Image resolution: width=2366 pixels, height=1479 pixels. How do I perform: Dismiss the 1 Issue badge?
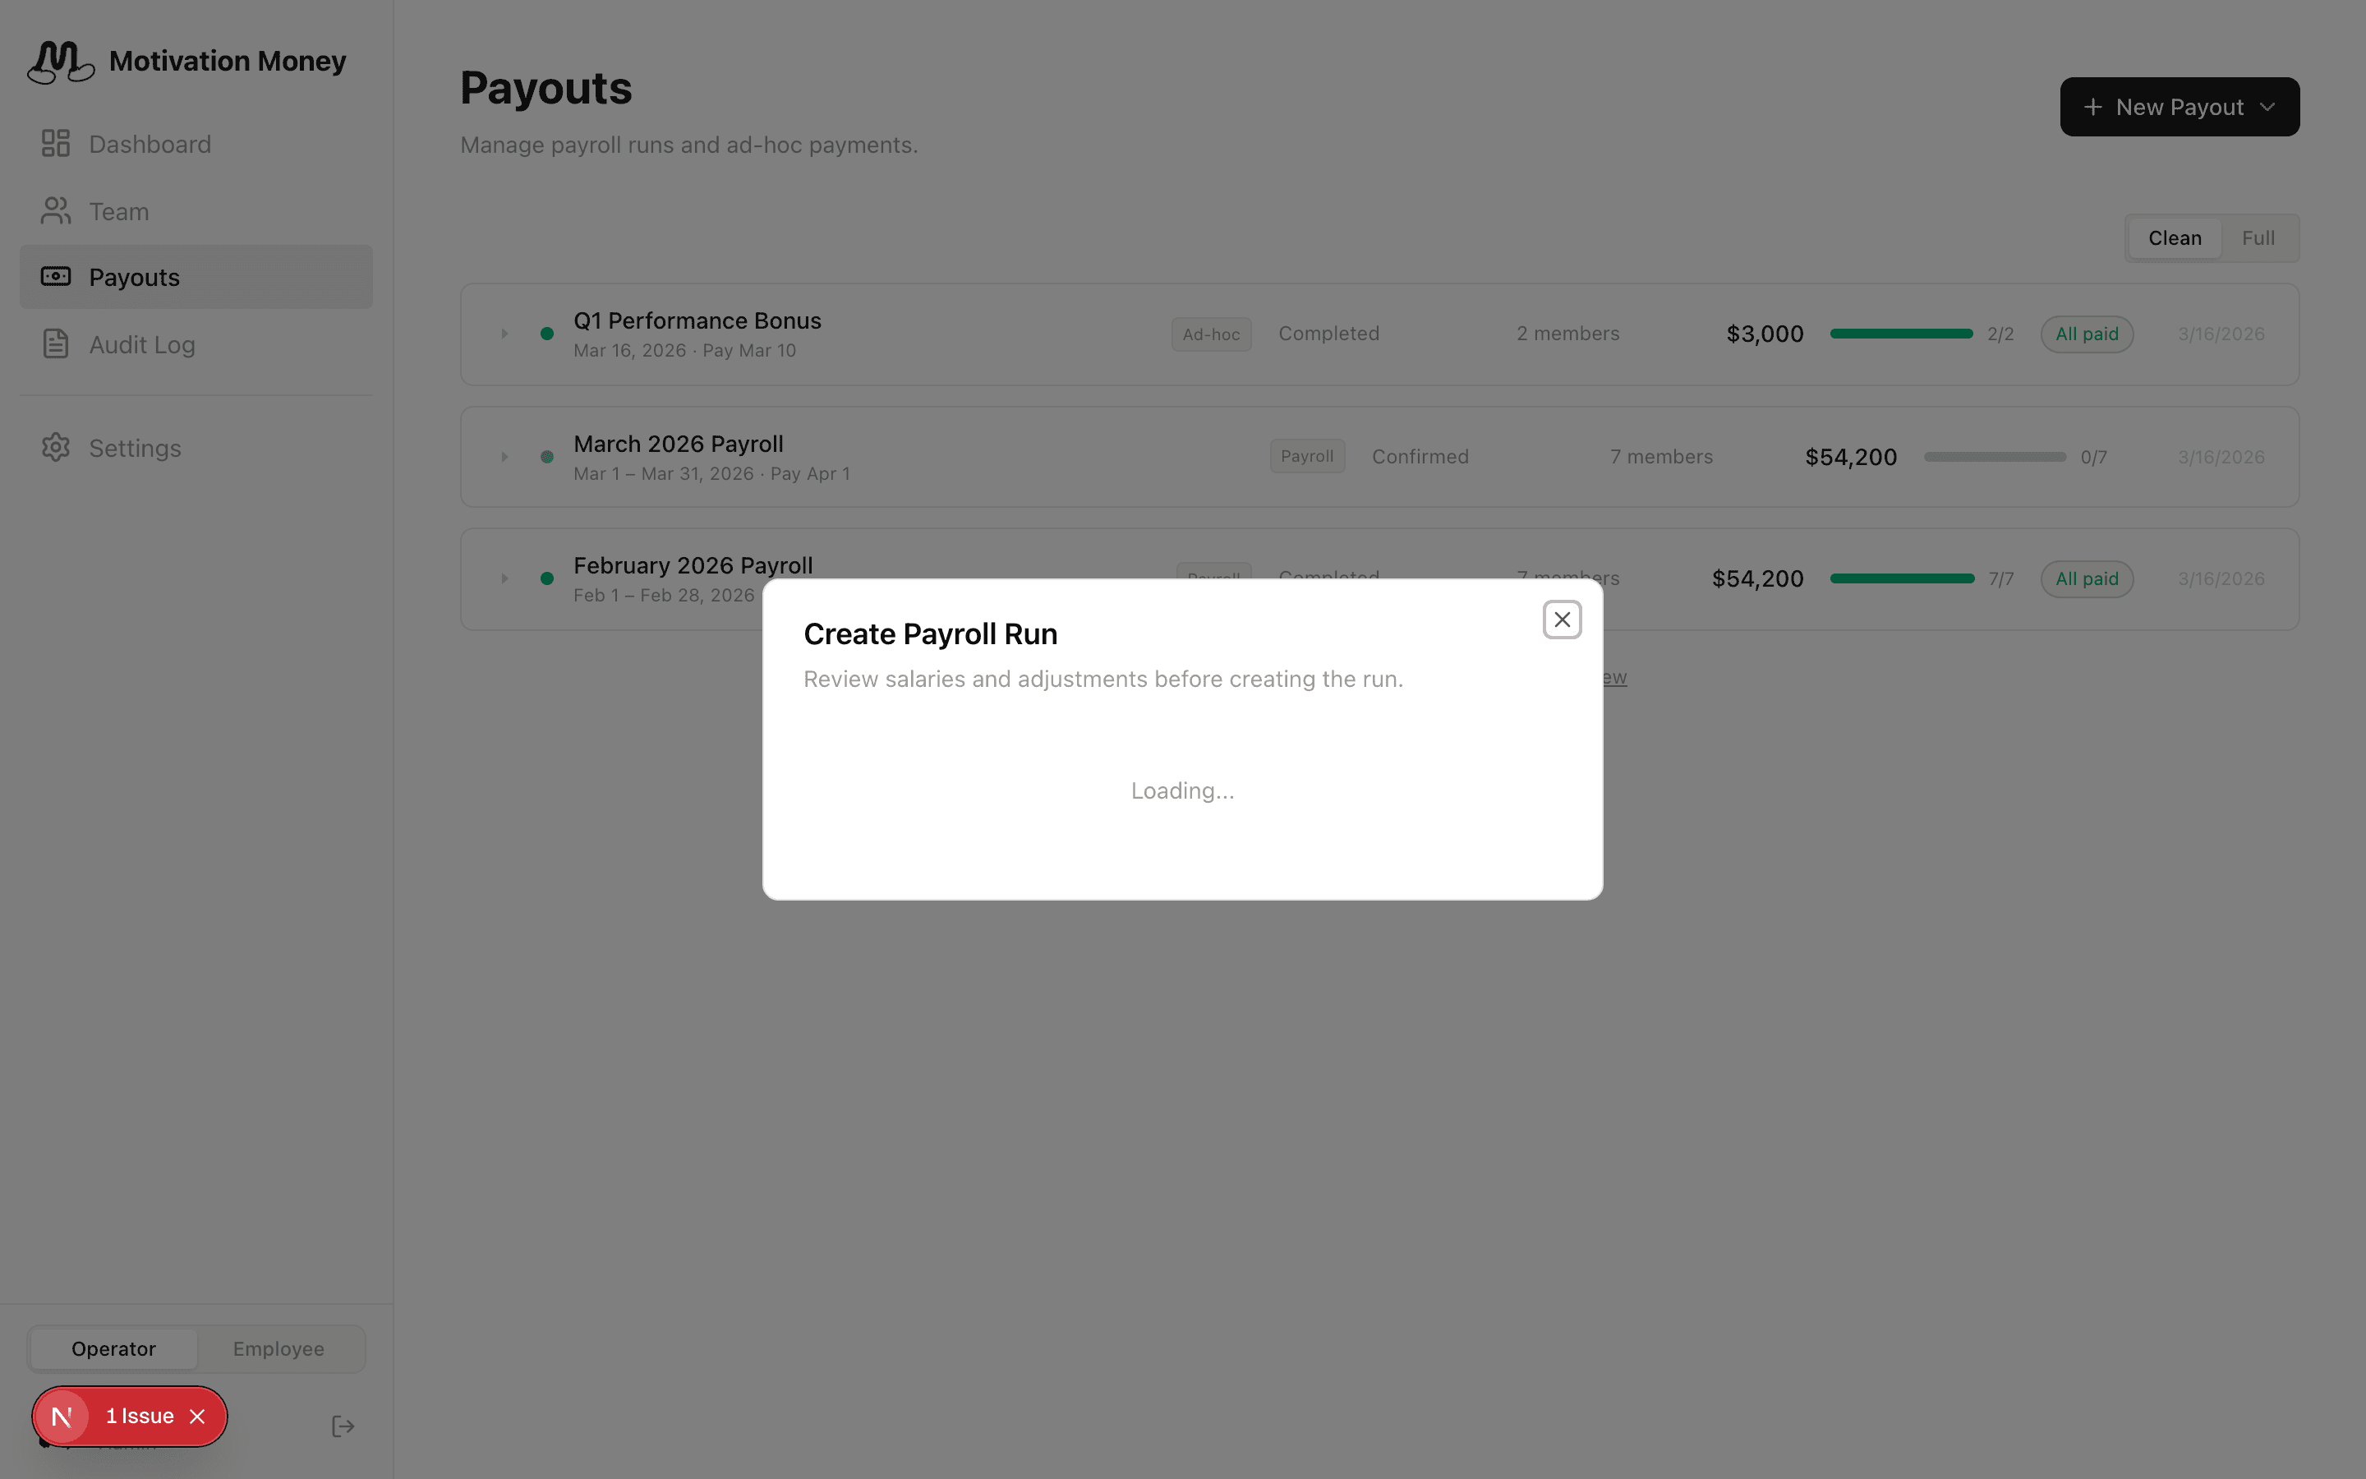[197, 1417]
